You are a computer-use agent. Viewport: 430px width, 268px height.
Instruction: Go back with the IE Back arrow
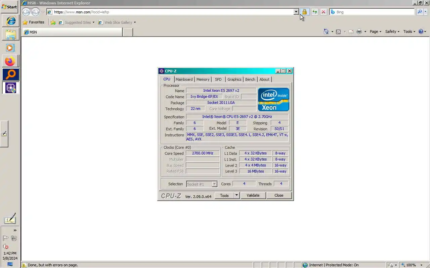pos(26,12)
